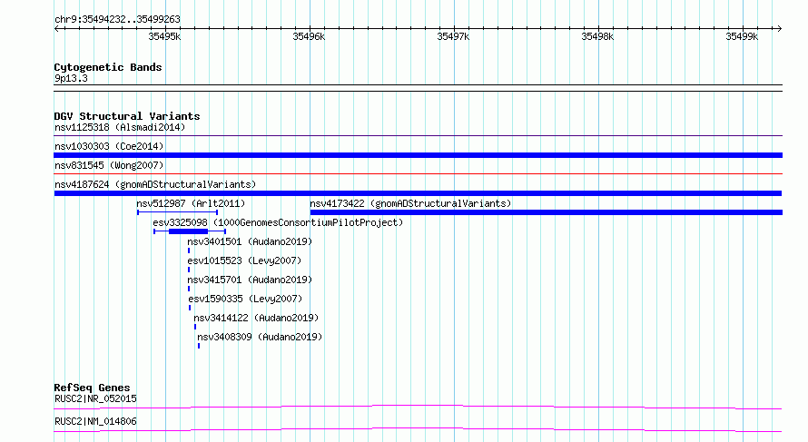Click the thick blue nsv4187624 variant bar
This screenshot has height=442, width=808.
418,193
